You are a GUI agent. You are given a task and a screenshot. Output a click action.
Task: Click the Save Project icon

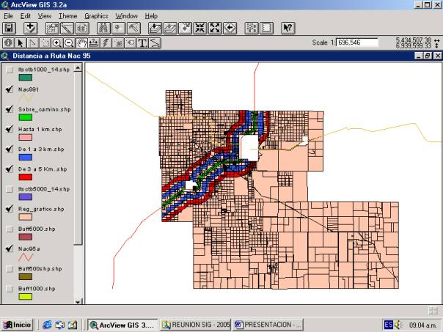coord(9,28)
